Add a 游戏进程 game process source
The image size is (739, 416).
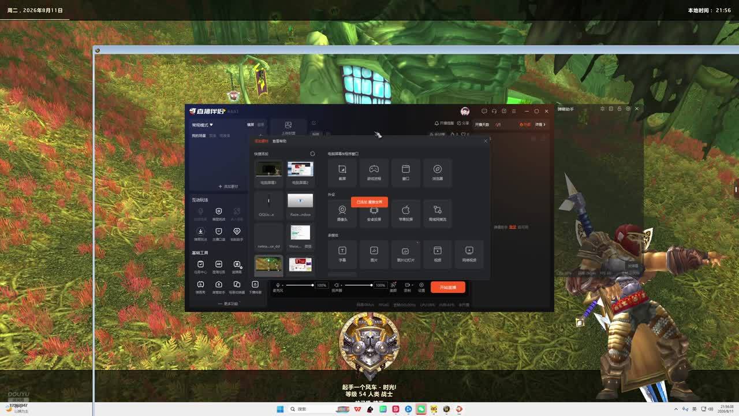(374, 172)
